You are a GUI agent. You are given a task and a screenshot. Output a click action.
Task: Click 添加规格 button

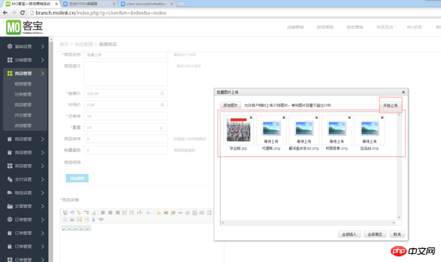click(77, 178)
